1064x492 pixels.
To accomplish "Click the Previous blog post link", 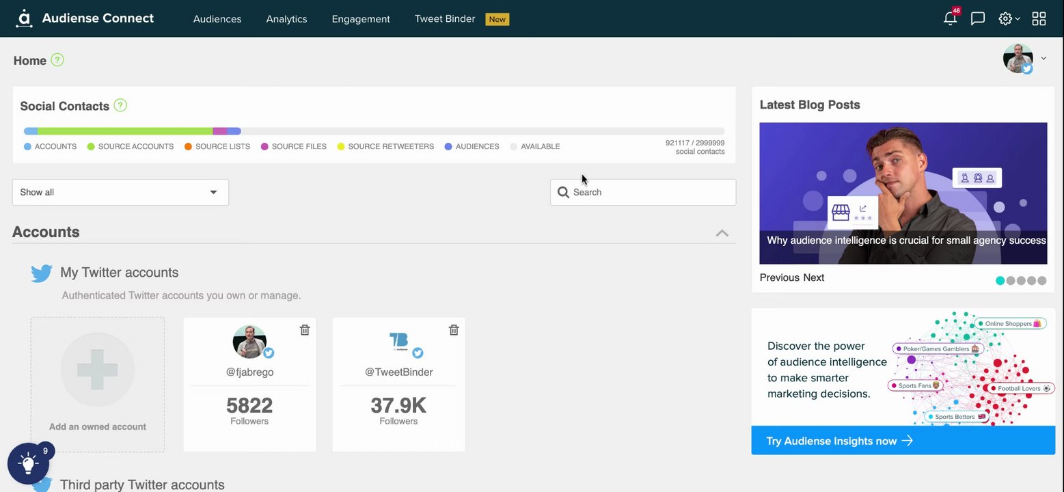I will tap(780, 277).
